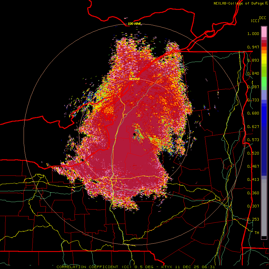The image size is (269, 269).
Task: Click the TH threshold label
Action: coord(257,233)
